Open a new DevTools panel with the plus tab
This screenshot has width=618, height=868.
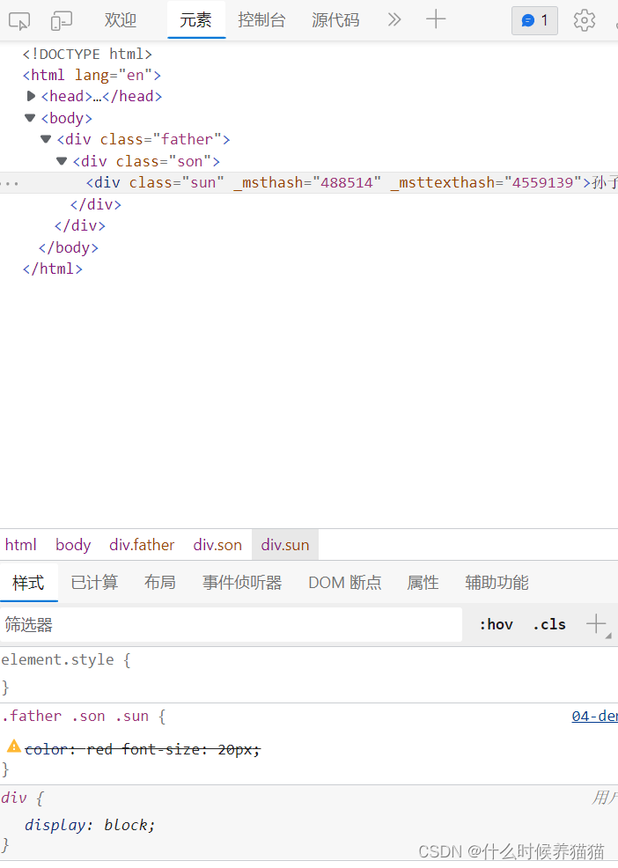pyautogui.click(x=435, y=19)
